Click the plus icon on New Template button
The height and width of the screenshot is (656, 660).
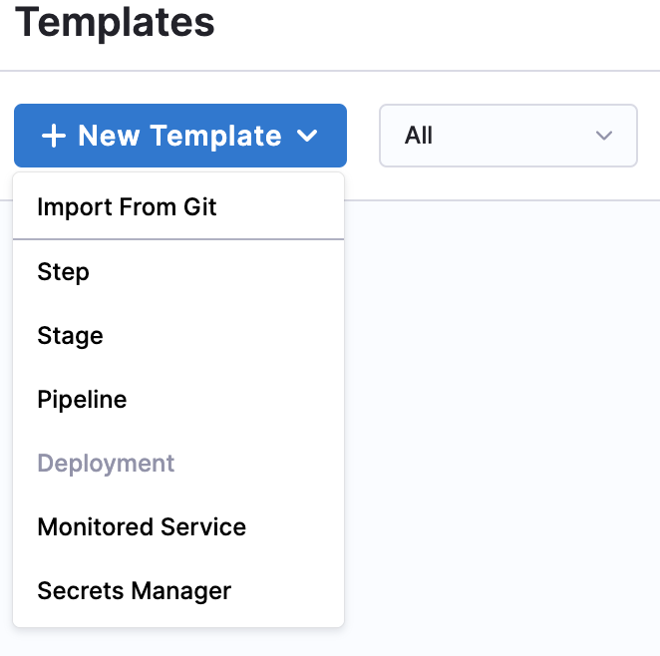pos(54,136)
